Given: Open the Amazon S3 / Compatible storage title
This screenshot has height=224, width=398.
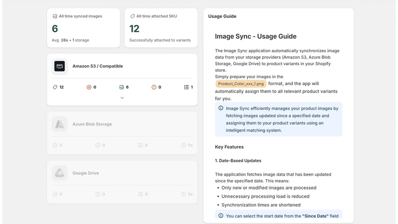Looking at the screenshot, I should point(98,66).
